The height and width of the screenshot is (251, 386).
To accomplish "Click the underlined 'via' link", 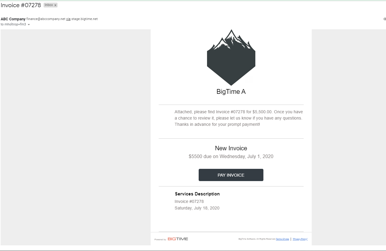I will point(68,19).
